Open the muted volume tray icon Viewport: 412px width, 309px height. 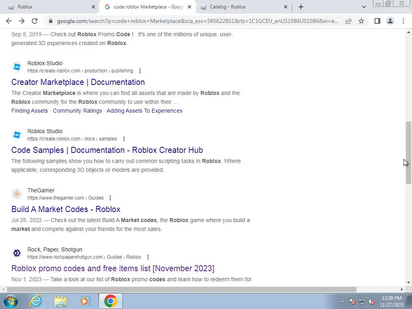[x=371, y=301]
